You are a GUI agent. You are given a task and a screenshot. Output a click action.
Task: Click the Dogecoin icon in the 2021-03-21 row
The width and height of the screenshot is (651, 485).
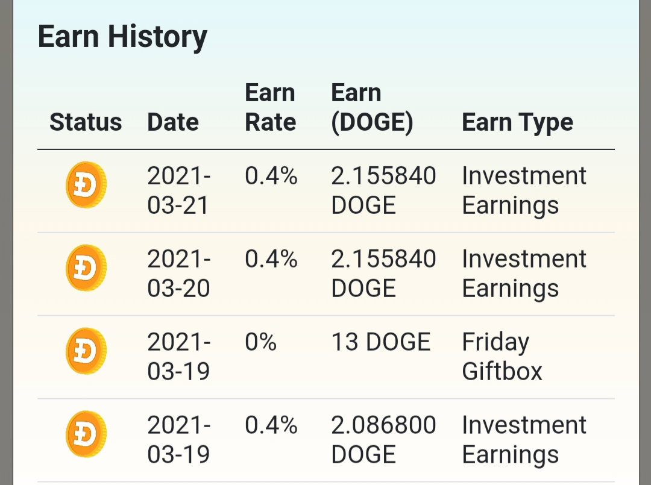tap(86, 184)
